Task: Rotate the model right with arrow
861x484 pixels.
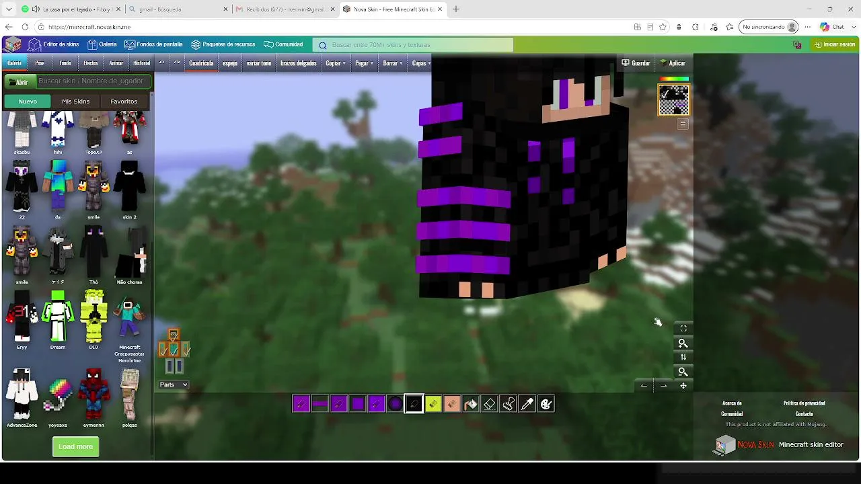Action: click(x=664, y=386)
